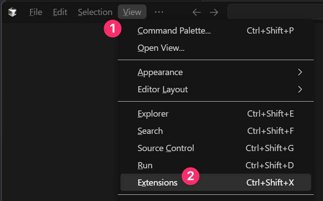Screen dimensions: 323x201
Task: Open the File menu
Action: (36, 12)
